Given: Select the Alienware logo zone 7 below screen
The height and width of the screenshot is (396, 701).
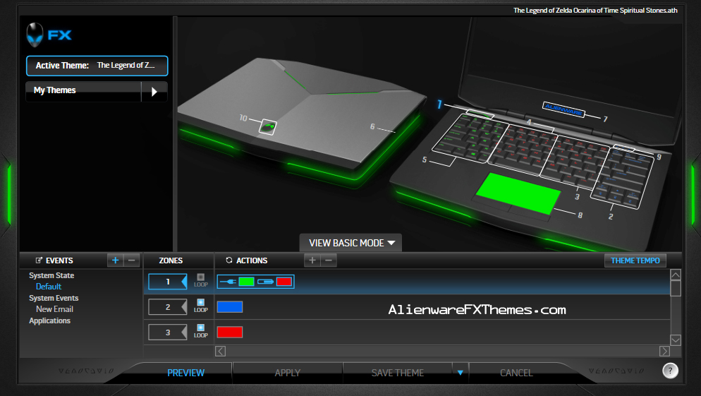Looking at the screenshot, I should coord(563,109).
